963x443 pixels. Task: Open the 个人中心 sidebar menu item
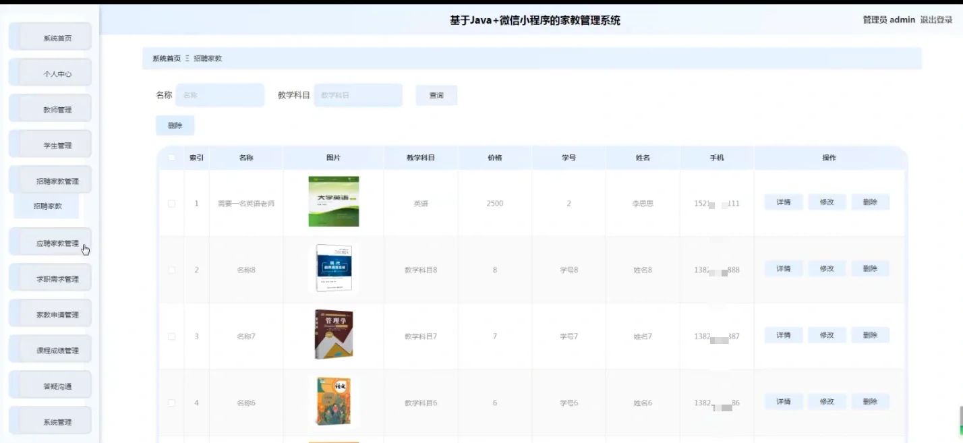coord(49,72)
